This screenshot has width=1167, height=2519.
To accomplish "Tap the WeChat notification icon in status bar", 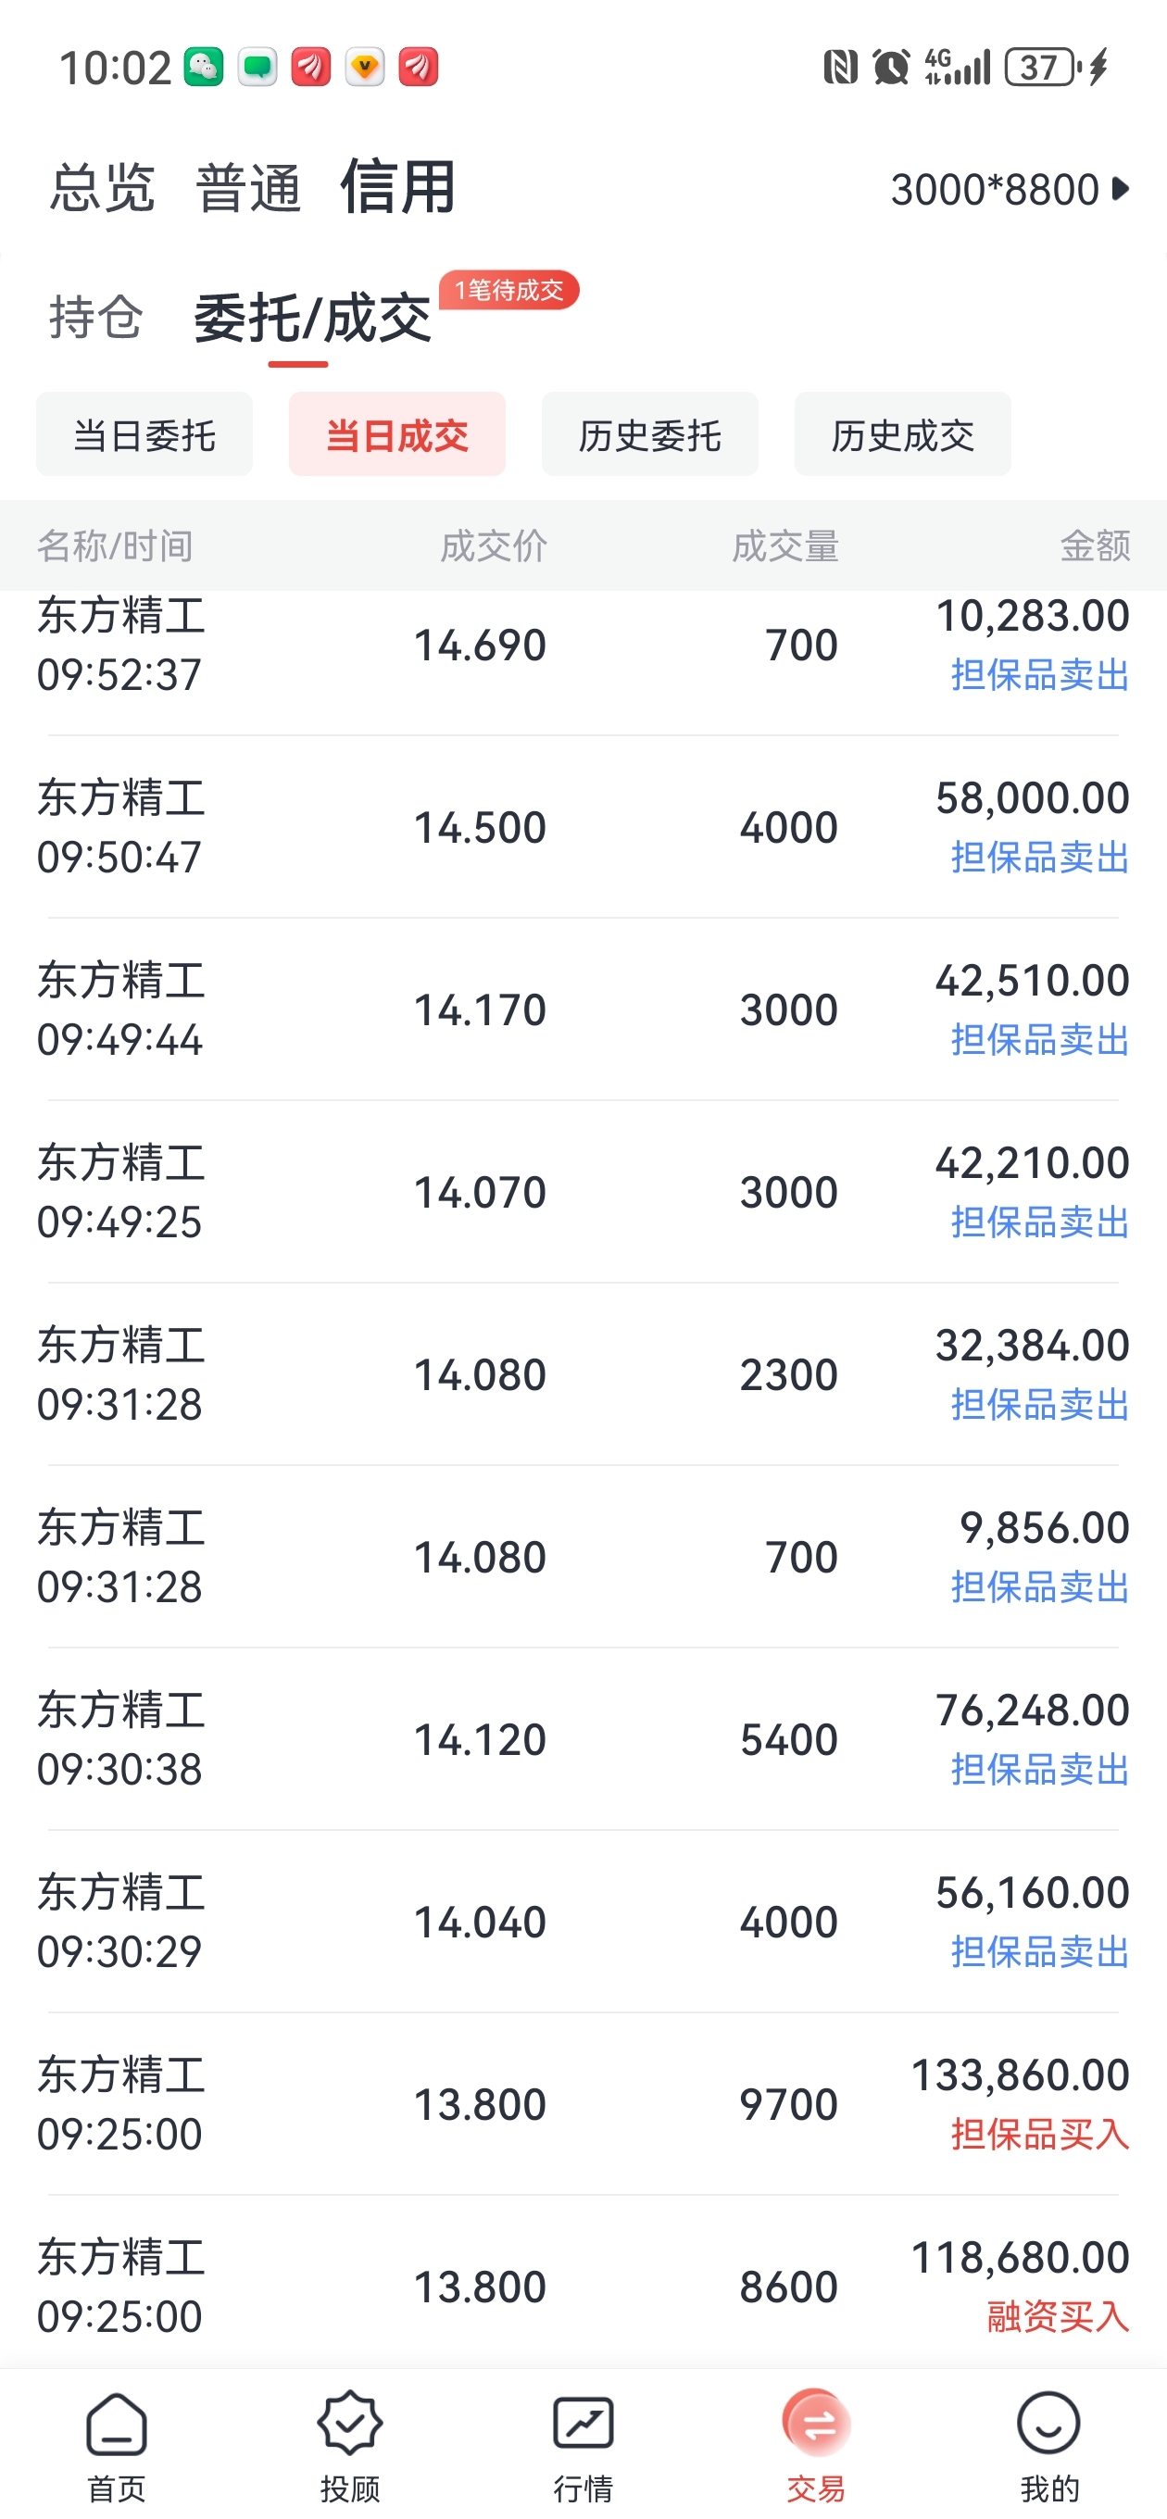I will 204,68.
